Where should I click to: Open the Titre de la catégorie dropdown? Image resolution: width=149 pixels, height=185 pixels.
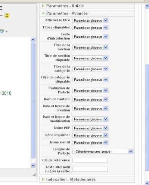coord(90,69)
